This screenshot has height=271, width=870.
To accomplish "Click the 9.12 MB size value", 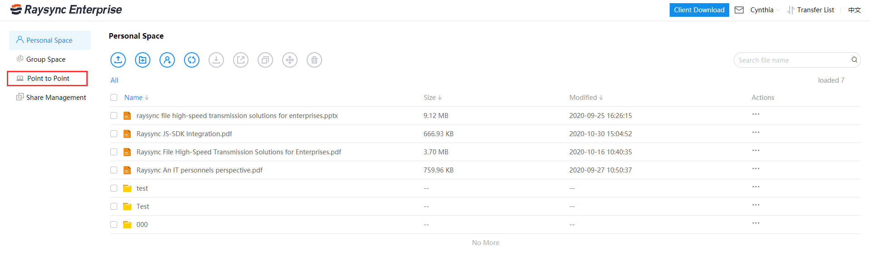I will coord(436,116).
